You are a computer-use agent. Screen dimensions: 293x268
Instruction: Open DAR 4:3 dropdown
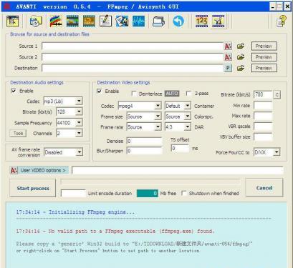[188, 126]
